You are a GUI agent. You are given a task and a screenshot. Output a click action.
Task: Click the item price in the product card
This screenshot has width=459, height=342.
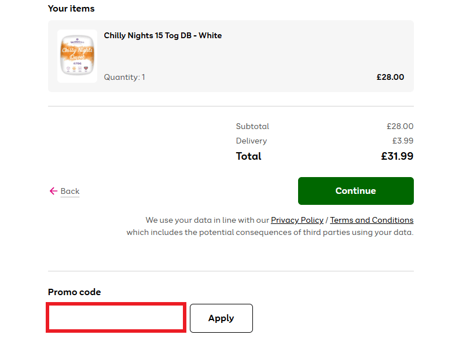coord(390,77)
